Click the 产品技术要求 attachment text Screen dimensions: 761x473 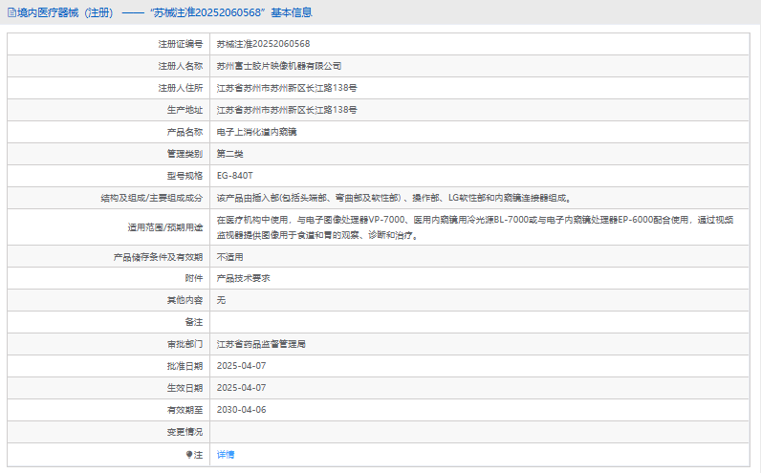[243, 278]
